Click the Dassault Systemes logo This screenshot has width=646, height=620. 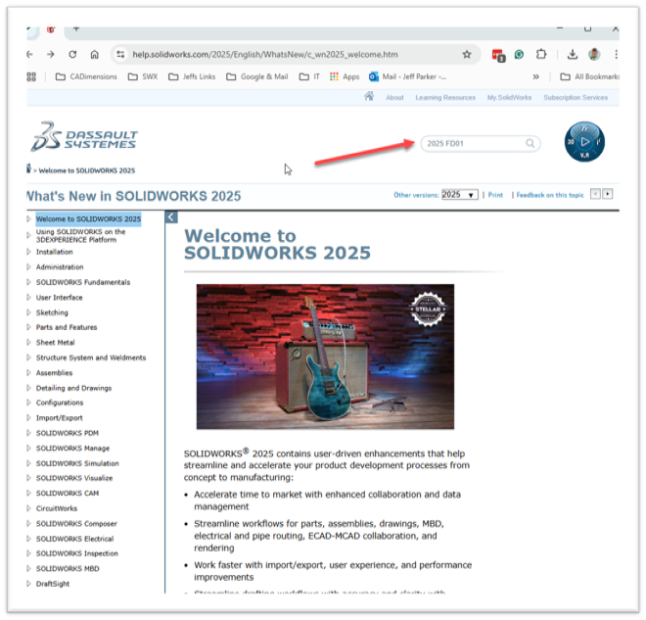point(84,137)
